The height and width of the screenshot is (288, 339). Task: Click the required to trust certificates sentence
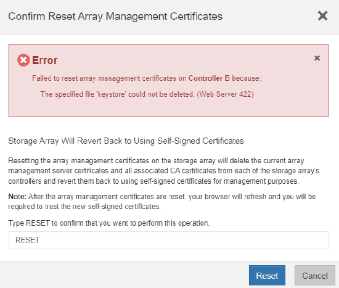[84, 207]
